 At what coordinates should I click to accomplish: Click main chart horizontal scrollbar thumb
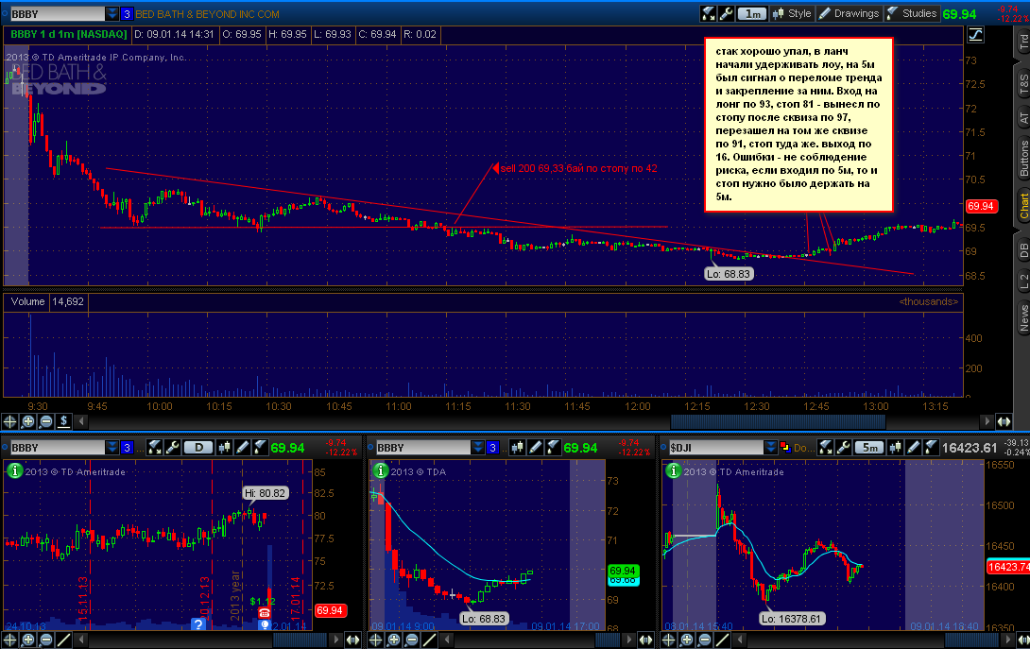pos(778,421)
